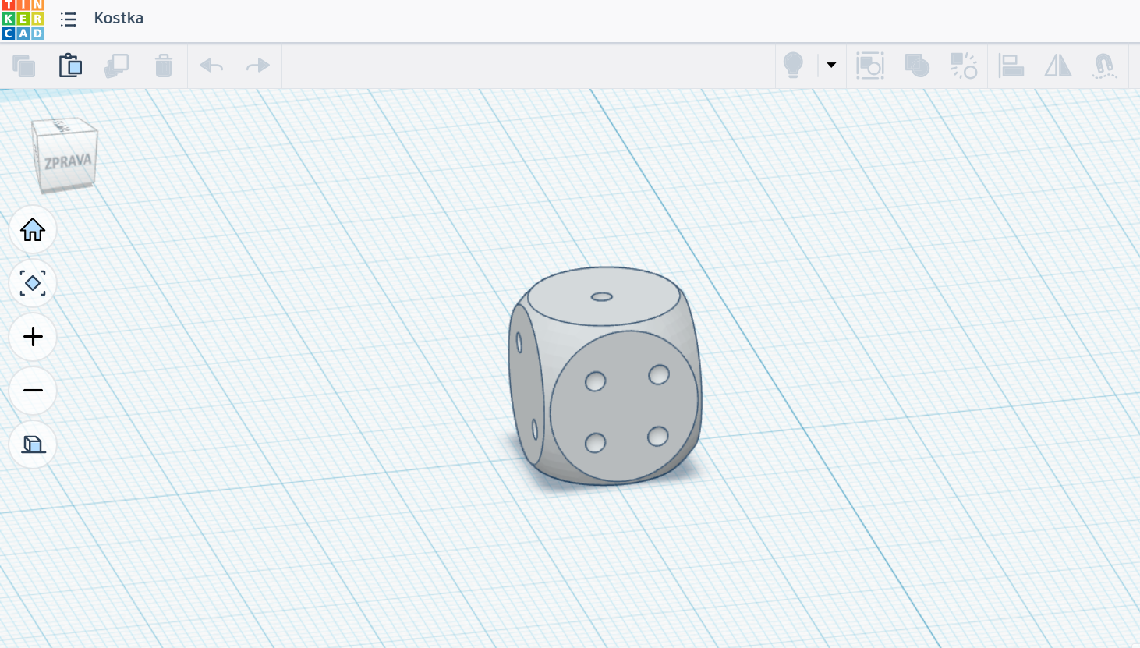This screenshot has width=1140, height=648.
Task: Toggle show all lightbulb icon
Action: point(793,66)
